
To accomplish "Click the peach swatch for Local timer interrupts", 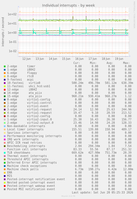I will [5, 130].
